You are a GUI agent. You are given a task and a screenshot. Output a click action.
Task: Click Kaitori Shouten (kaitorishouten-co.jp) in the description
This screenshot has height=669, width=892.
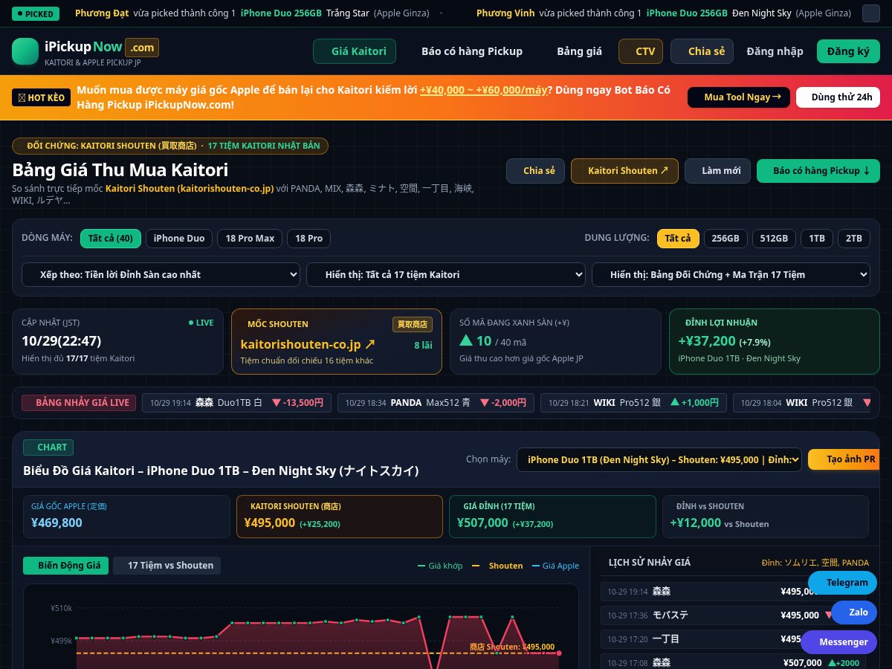pyautogui.click(x=190, y=189)
